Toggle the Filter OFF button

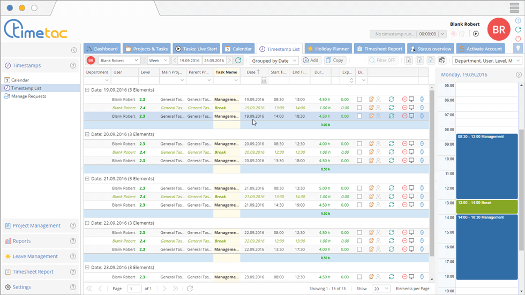[382, 60]
